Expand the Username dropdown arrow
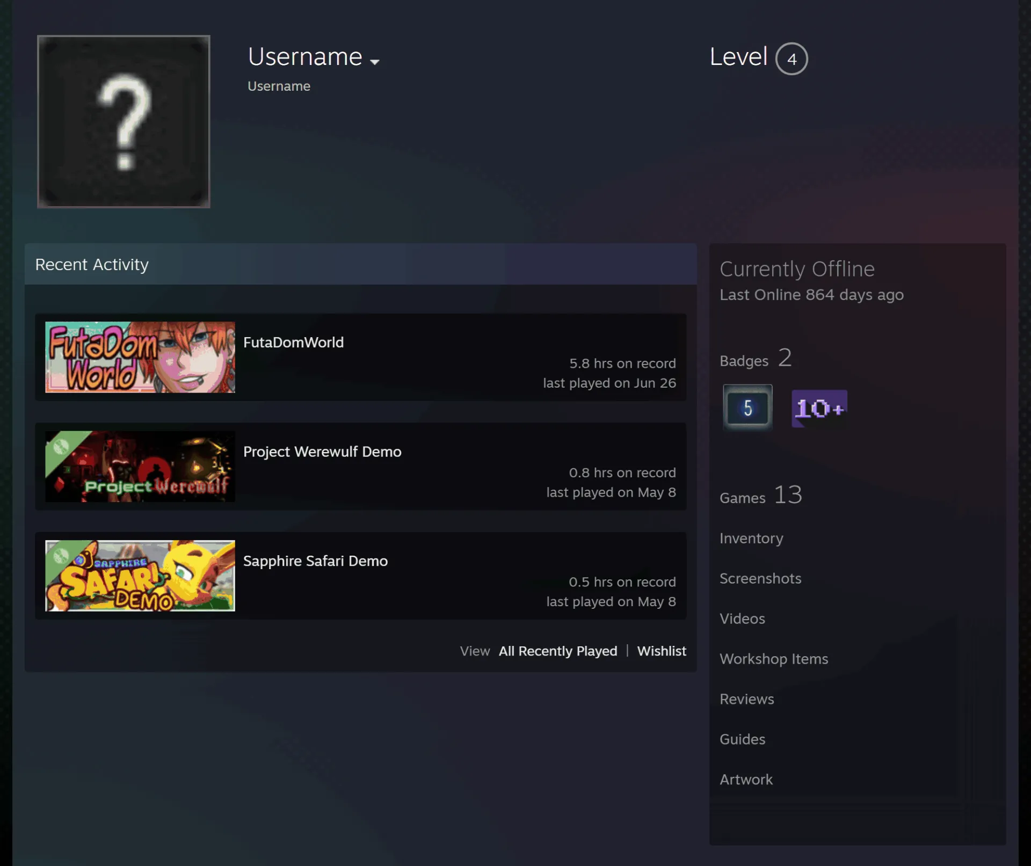Viewport: 1031px width, 866px height. [x=375, y=62]
